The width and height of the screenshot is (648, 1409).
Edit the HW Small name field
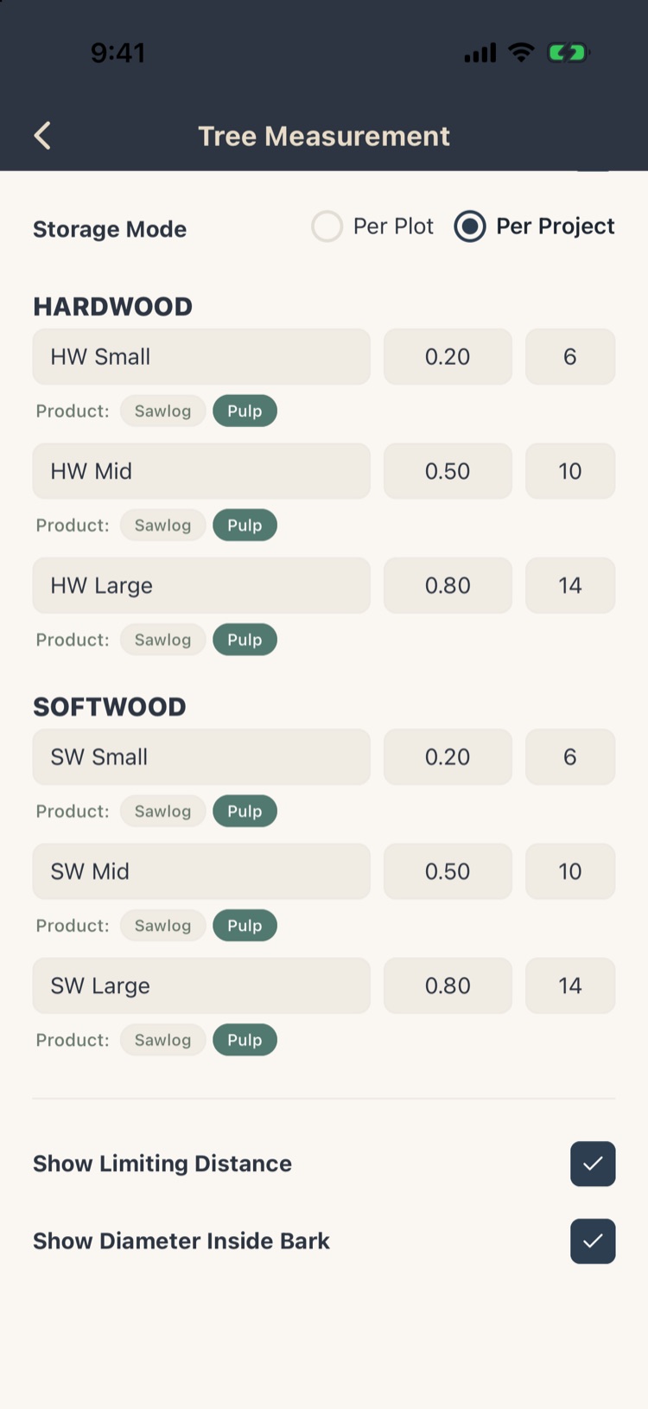pos(201,356)
